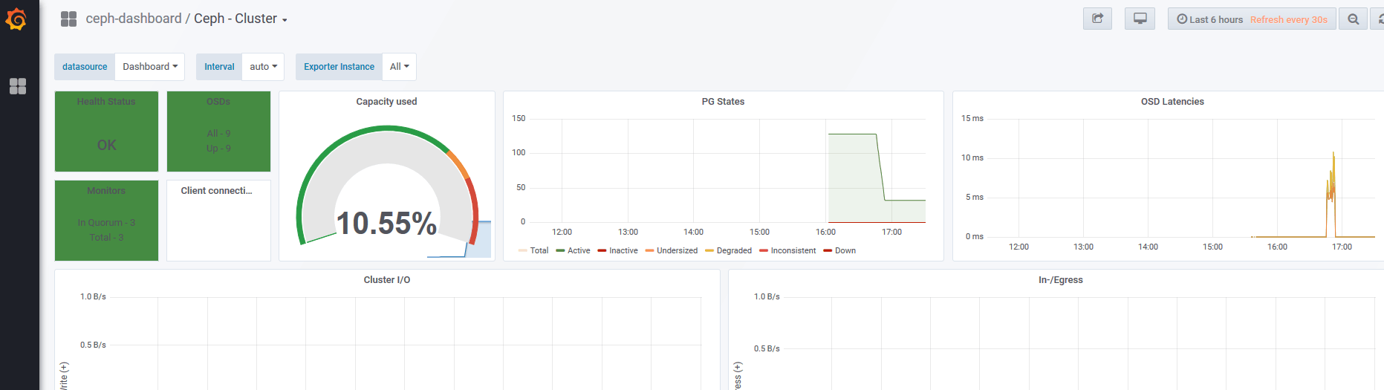The image size is (1384, 390).
Task: Open the Client connections panel title menu
Action: pos(216,191)
